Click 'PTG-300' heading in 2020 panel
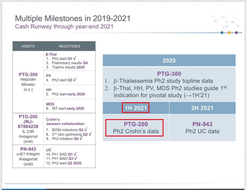The image size is (247, 190). pyautogui.click(x=169, y=74)
